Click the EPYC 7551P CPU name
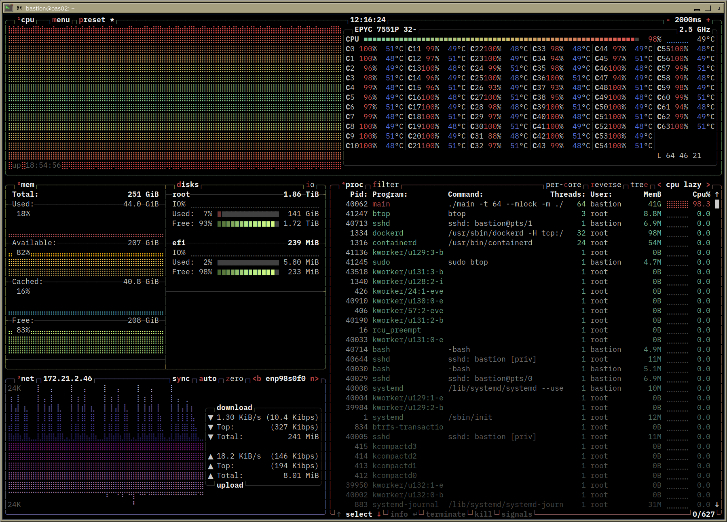 386,29
